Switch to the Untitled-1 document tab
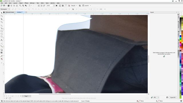The image size is (183, 103). pyautogui.click(x=20, y=12)
